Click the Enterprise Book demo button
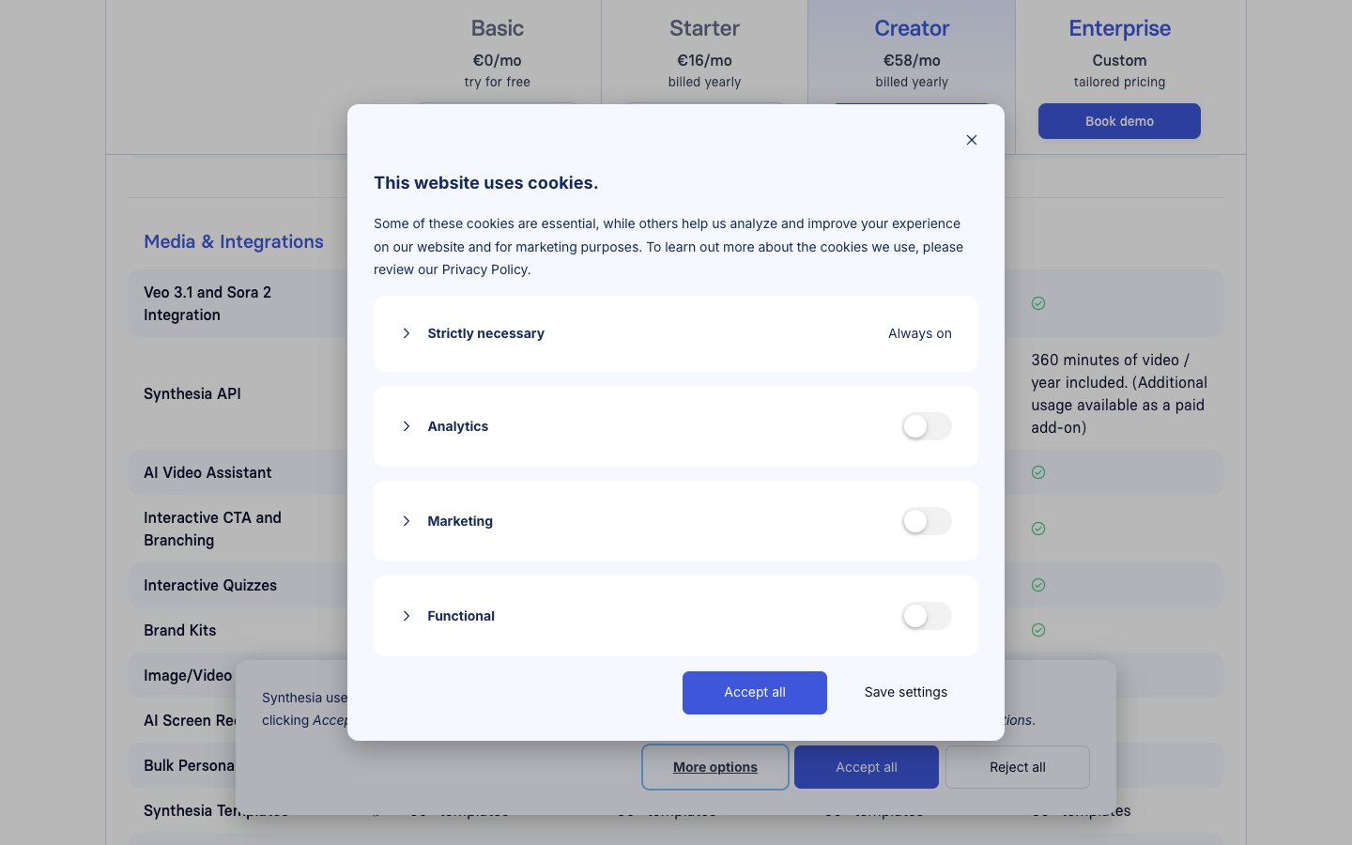The height and width of the screenshot is (845, 1352). (1119, 121)
